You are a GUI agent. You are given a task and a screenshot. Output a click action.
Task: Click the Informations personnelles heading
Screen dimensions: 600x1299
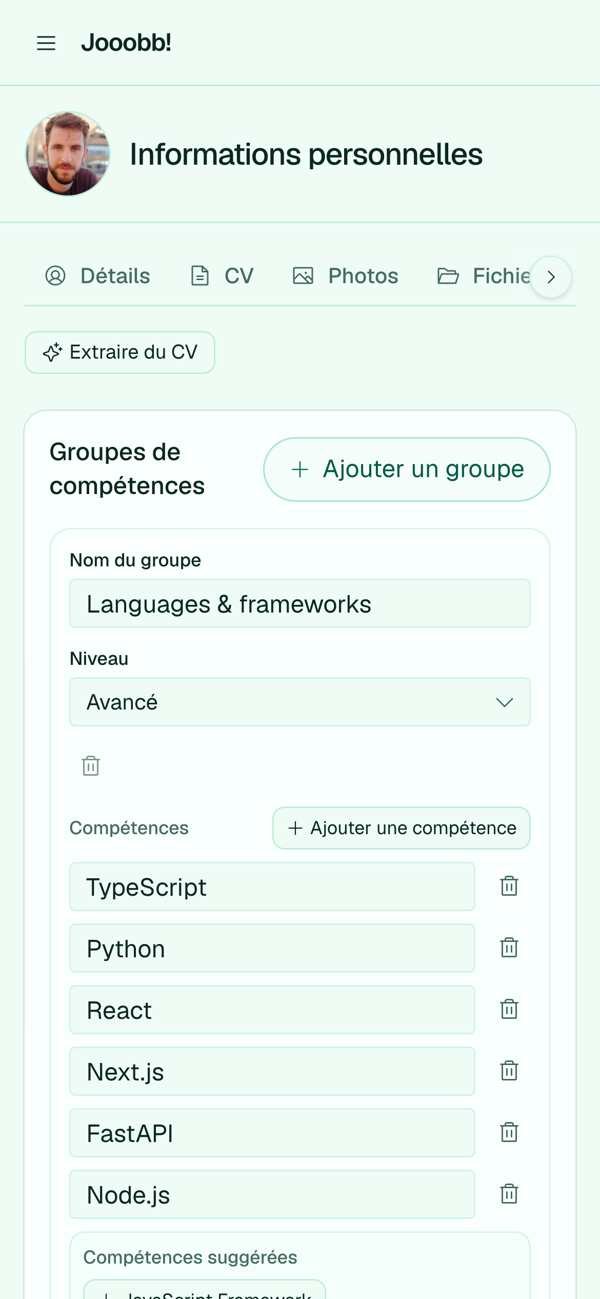(x=306, y=154)
